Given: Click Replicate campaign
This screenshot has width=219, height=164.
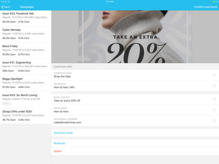Looking at the screenshot, I should pos(60,143).
